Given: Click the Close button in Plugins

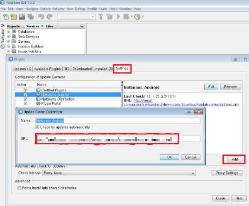Looking at the screenshot, I should (220, 199).
